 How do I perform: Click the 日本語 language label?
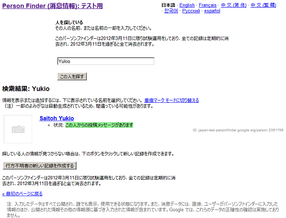tap(168, 5)
